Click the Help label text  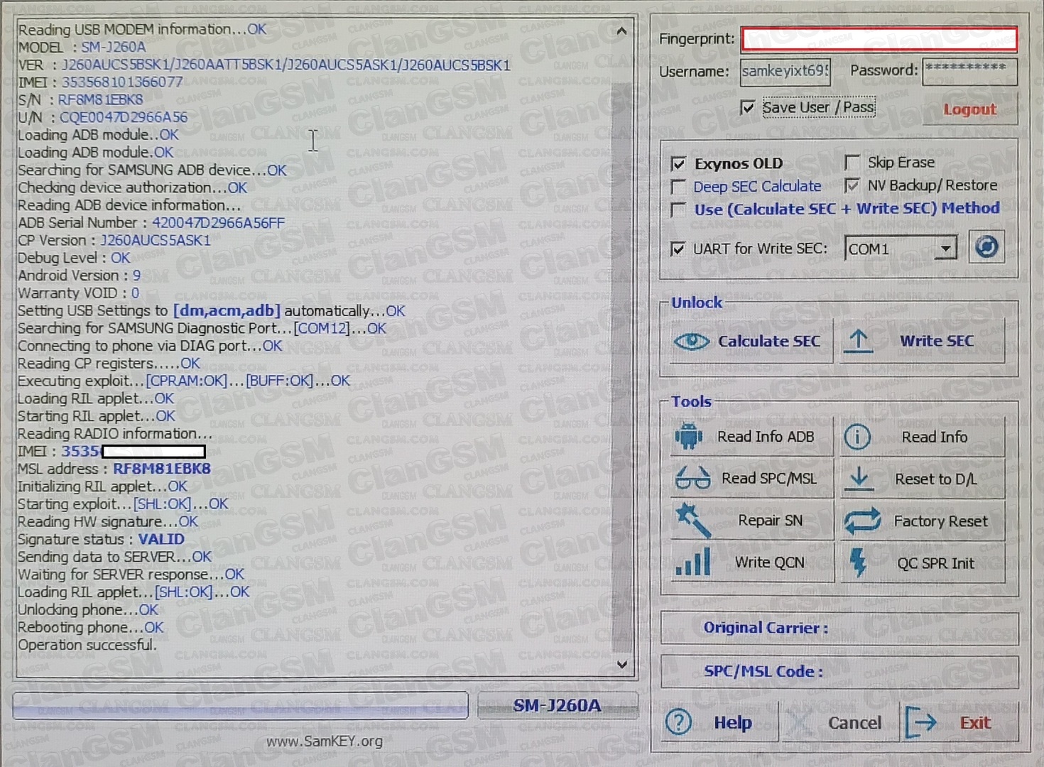pos(733,723)
